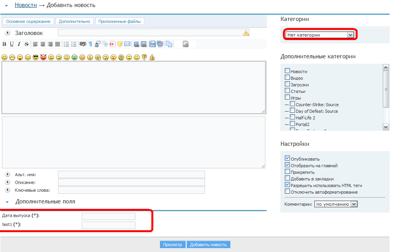Viewport: 393px width, 252px height.
Task: Uncheck the Опубликовать checkbox
Action: [x=287, y=158]
